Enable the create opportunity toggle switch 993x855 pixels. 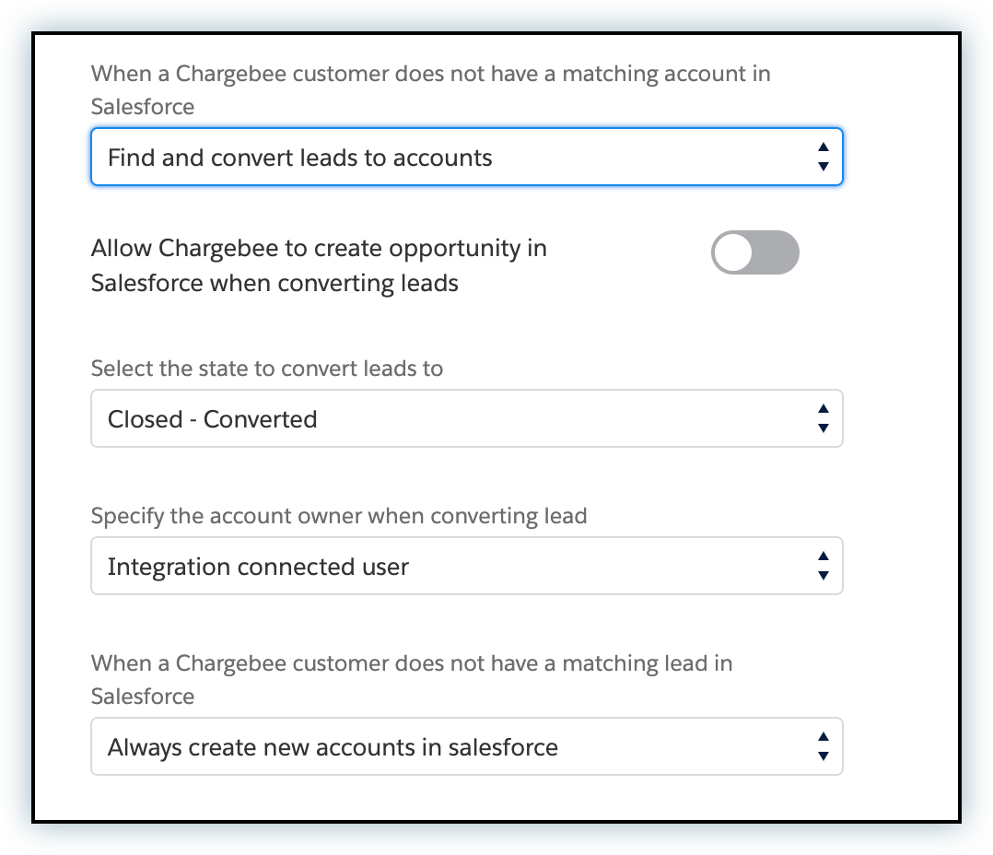(x=754, y=252)
